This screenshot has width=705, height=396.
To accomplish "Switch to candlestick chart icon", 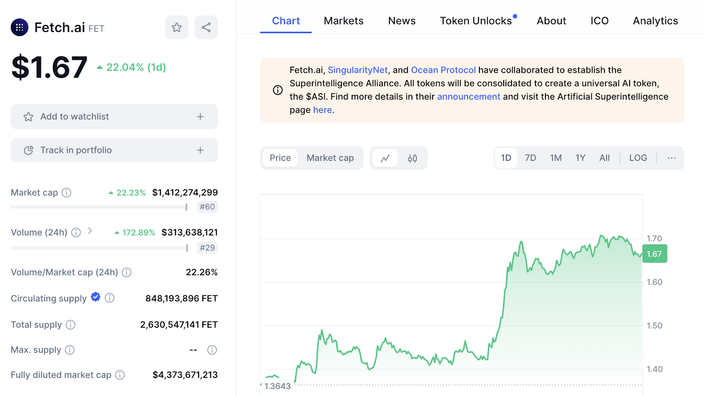I will click(412, 158).
